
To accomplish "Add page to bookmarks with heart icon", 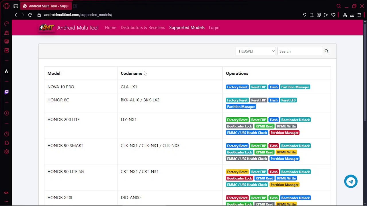I will point(333,15).
